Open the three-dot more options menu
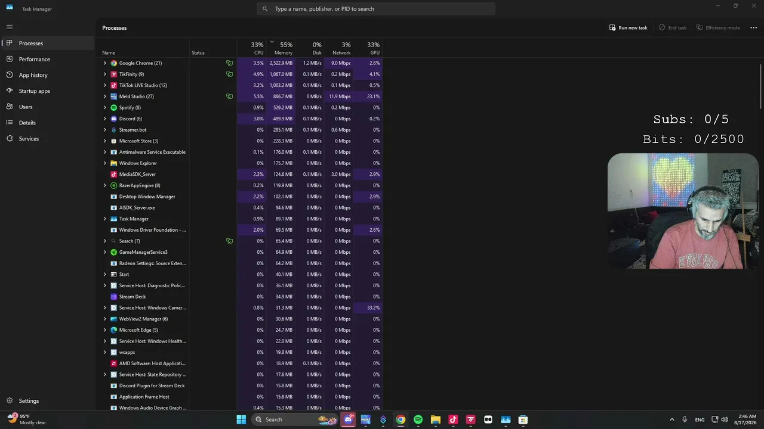The image size is (764, 429). point(753,28)
